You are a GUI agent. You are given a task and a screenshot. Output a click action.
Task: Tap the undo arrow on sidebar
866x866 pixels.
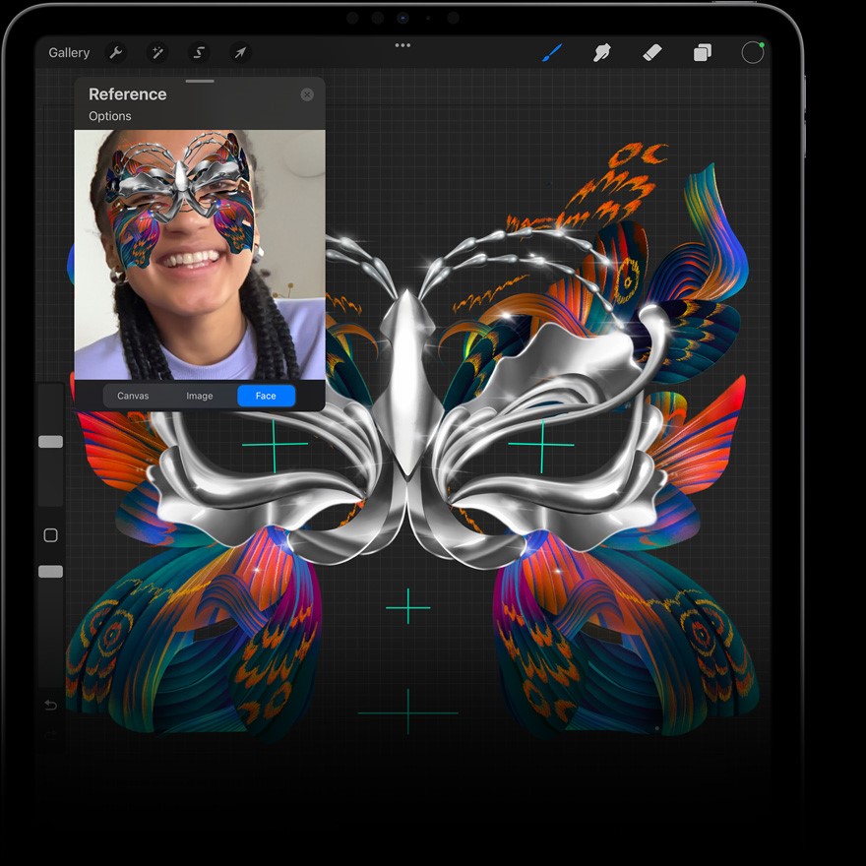point(50,705)
